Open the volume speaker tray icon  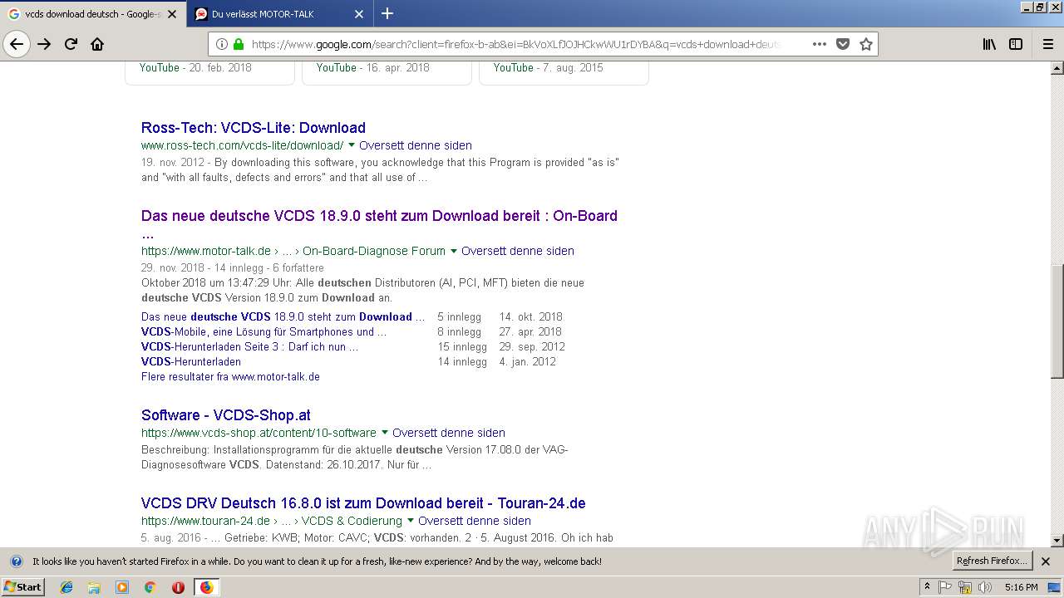[x=985, y=587]
